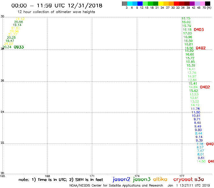214x188 pixels.
Task: Click the title '00:00 – 11:59 UTC 12/31/2018'
Action: pyautogui.click(x=57, y=5)
